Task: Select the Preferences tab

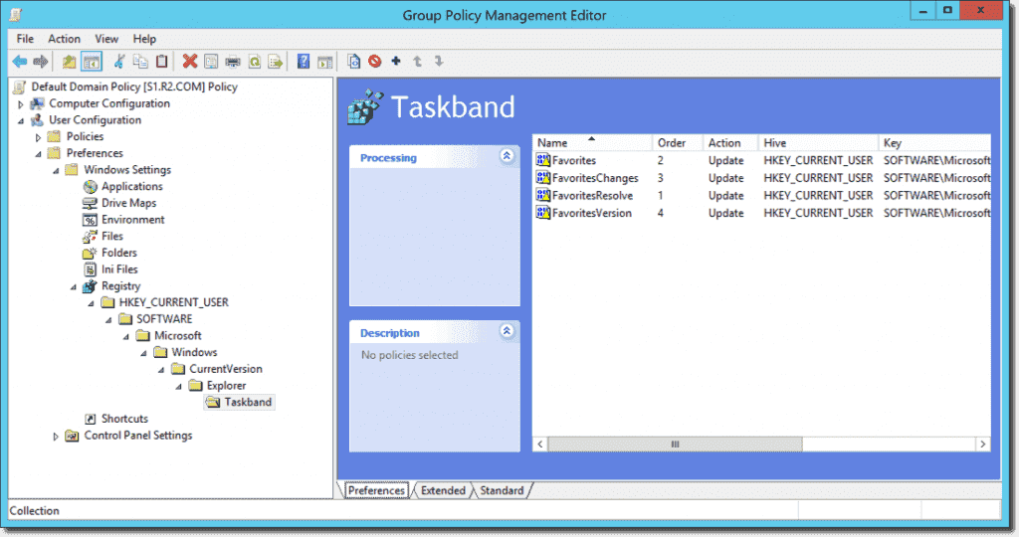Action: 376,490
